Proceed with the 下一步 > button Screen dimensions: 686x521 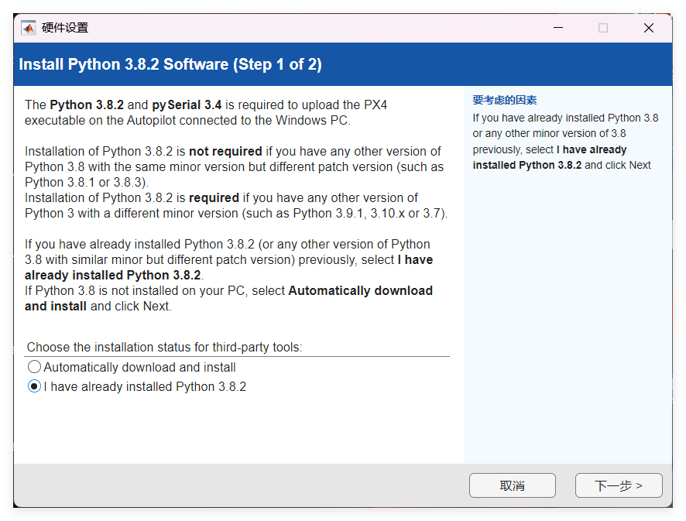pos(618,485)
